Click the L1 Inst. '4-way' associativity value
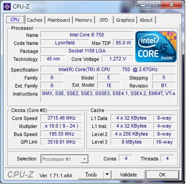The width and height of the screenshot is (186, 184). pos(164,126)
